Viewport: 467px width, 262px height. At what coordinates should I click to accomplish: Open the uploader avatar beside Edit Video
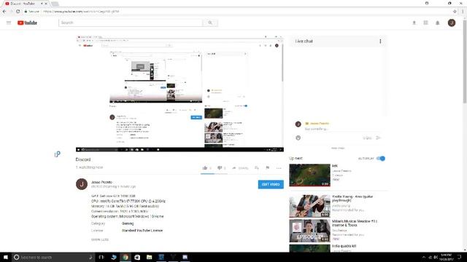click(82, 184)
